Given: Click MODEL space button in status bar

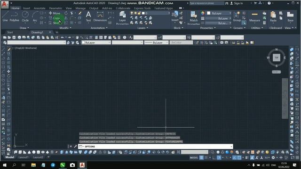Looking at the screenshot, I should click(x=194, y=158).
